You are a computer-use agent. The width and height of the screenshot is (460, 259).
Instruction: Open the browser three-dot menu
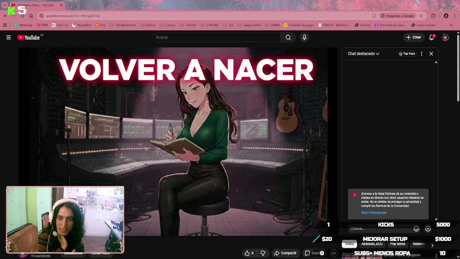455,16
